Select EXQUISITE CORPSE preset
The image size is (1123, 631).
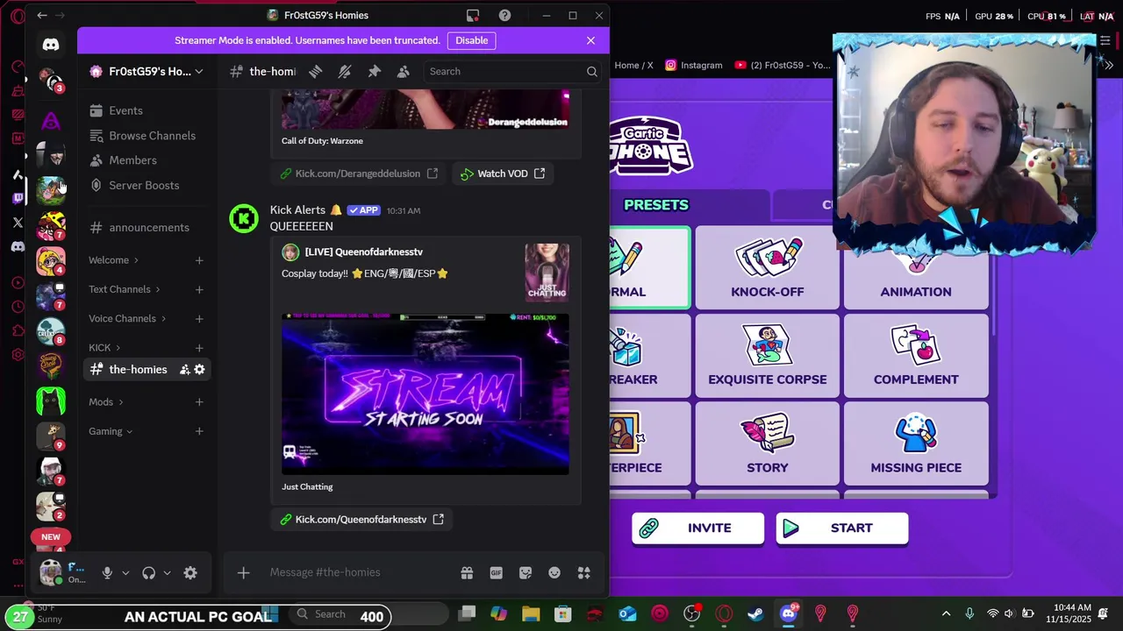pos(768,356)
